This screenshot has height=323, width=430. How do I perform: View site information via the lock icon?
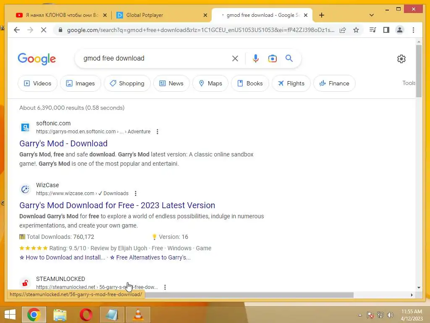pyautogui.click(x=60, y=30)
